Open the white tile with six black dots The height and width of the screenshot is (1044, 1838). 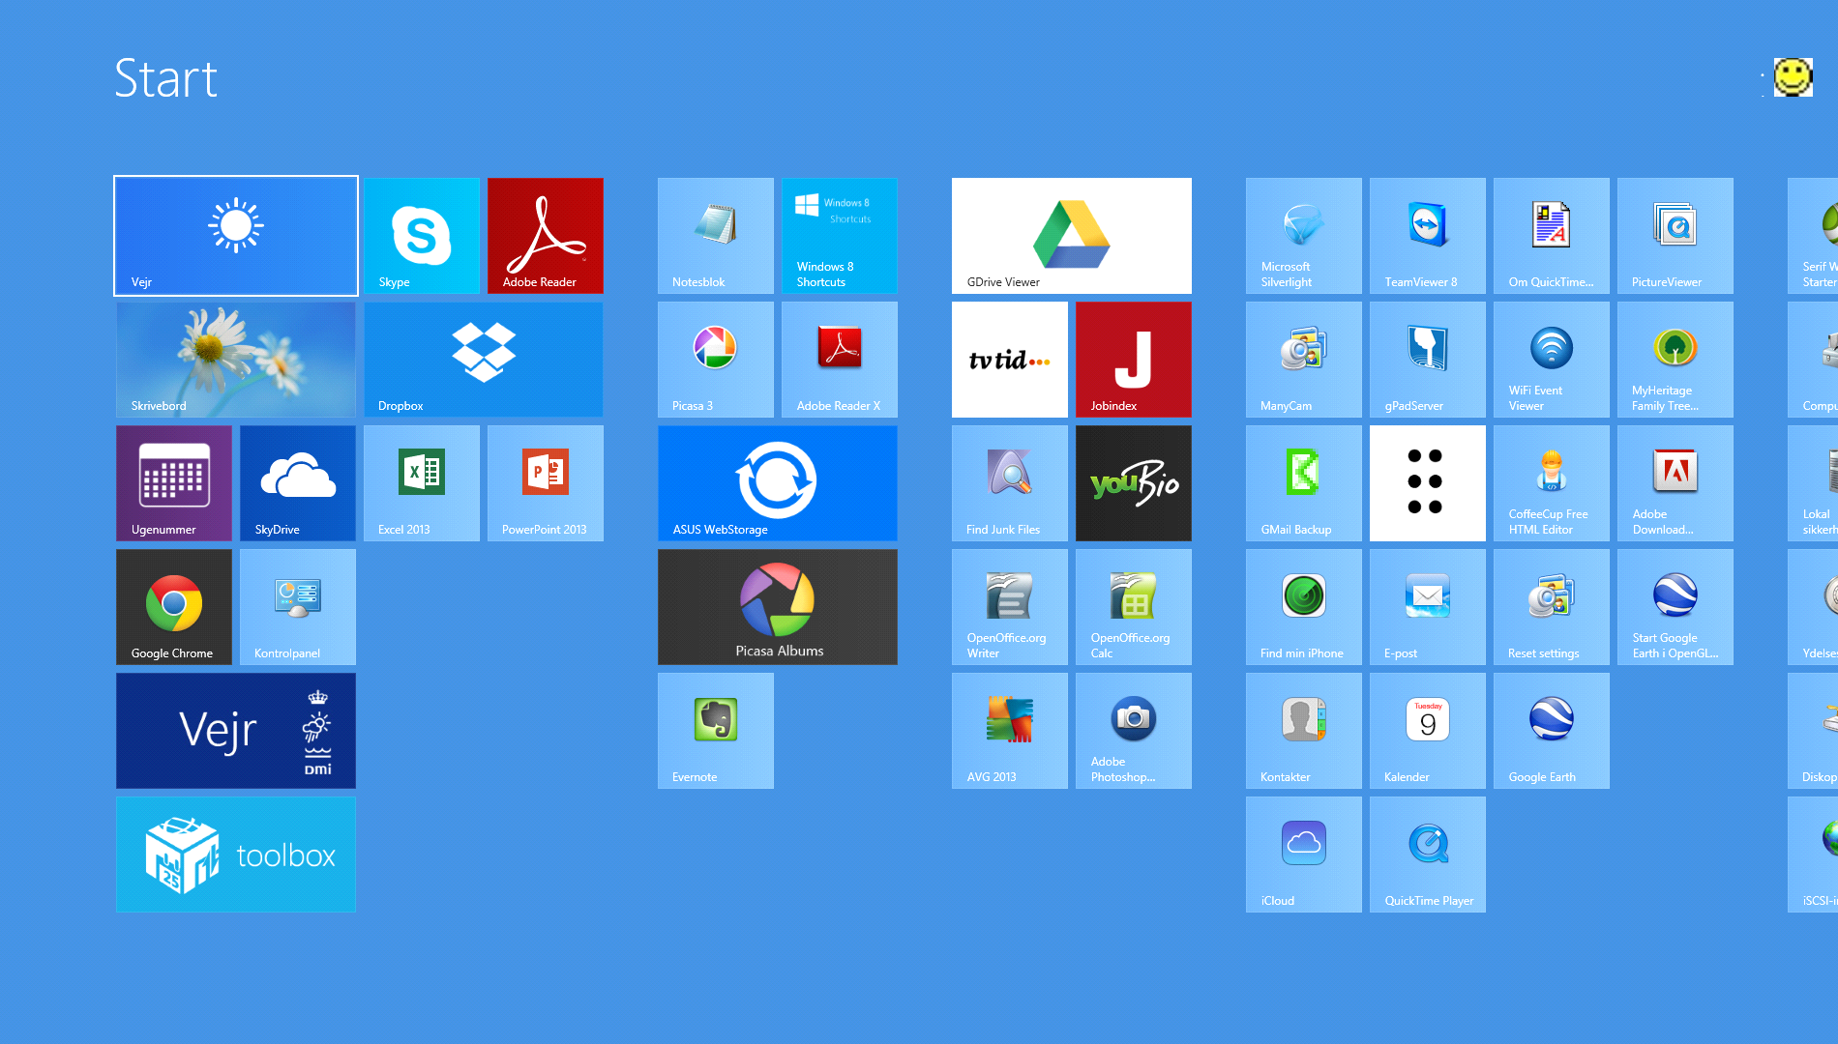[x=1428, y=483]
